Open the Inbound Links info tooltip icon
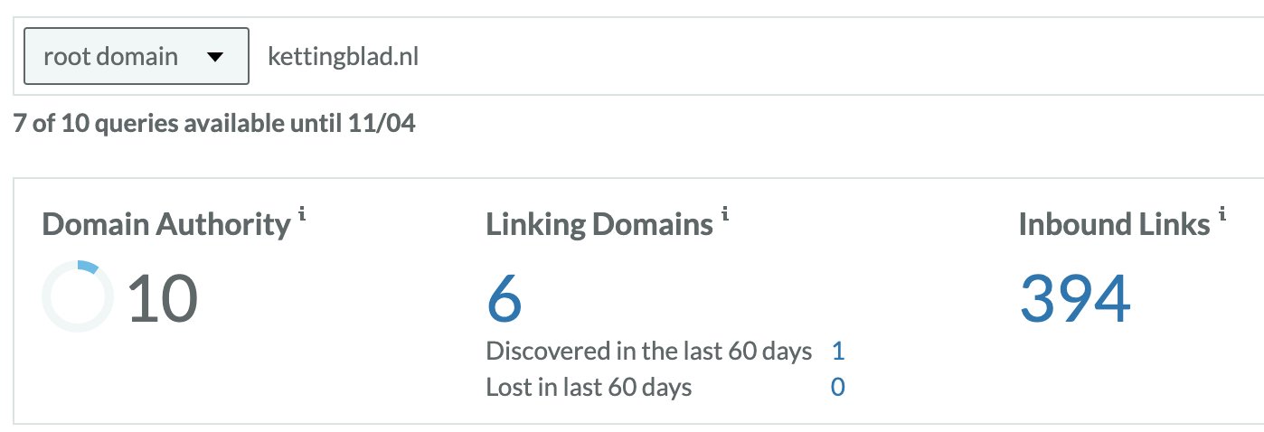Screen dimensions: 1264x432 coord(1222,215)
